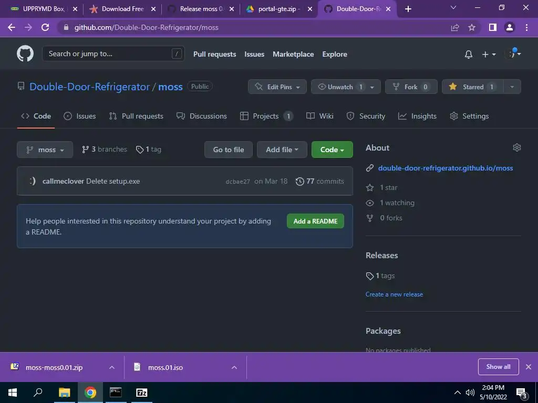Viewport: 538px width, 403px height.
Task: Open Chrome three-dot menu
Action: (x=526, y=27)
